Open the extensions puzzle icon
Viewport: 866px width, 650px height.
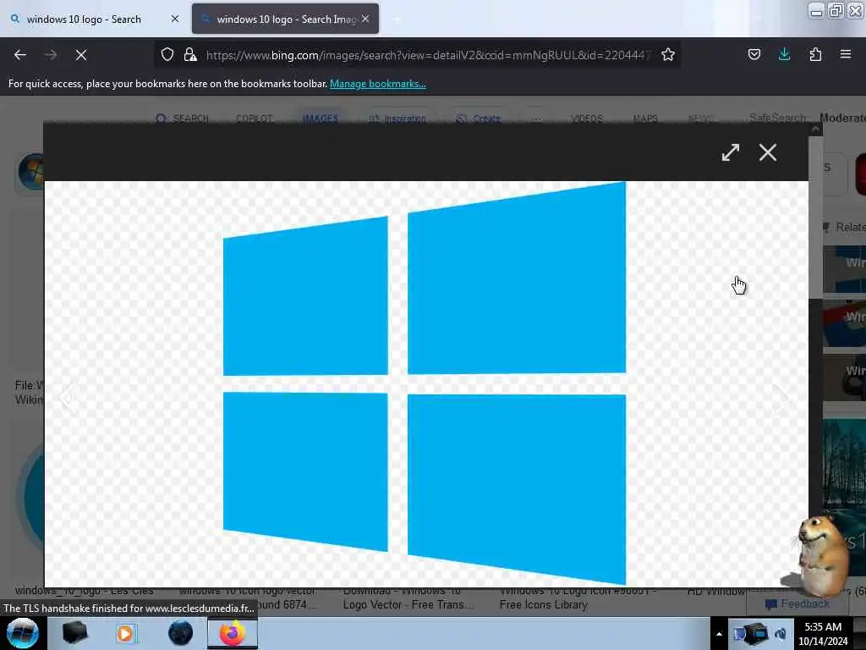pyautogui.click(x=815, y=54)
